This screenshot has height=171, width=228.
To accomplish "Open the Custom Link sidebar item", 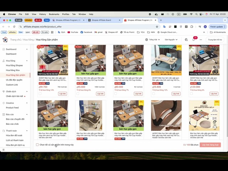I will 12,85.
